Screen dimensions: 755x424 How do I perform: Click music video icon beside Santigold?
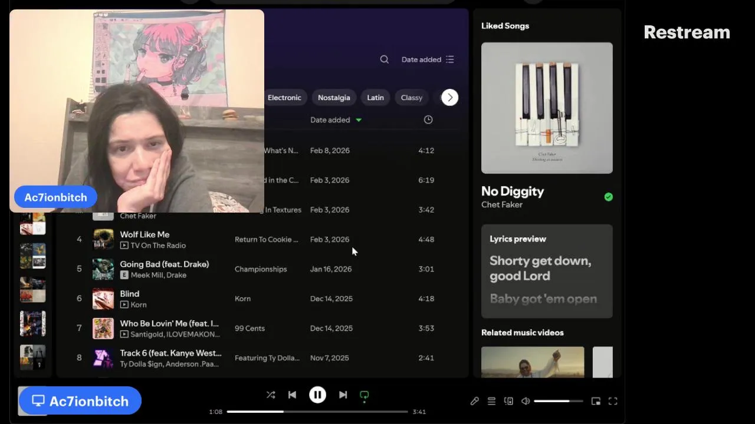tap(124, 334)
